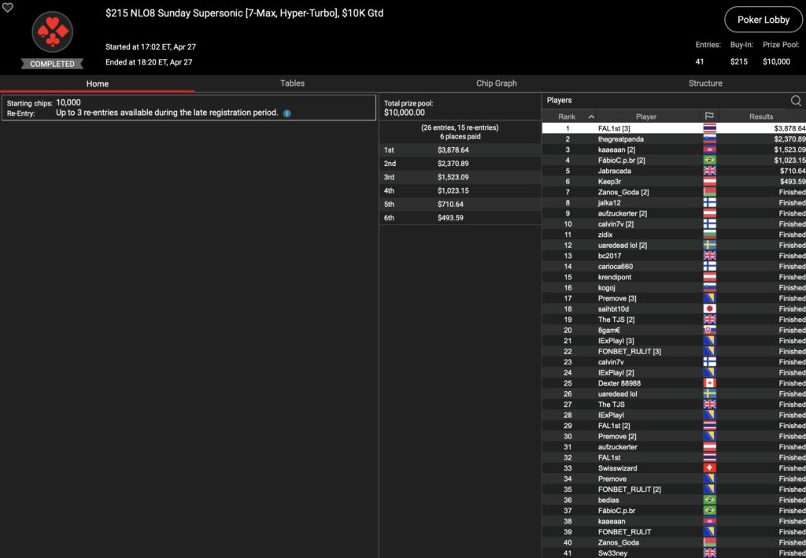Select player Zanos_Goda [2]
This screenshot has width=806, height=558.
click(623, 192)
